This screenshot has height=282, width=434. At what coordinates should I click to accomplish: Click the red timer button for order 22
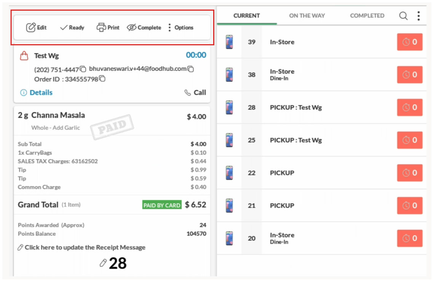[x=410, y=173]
